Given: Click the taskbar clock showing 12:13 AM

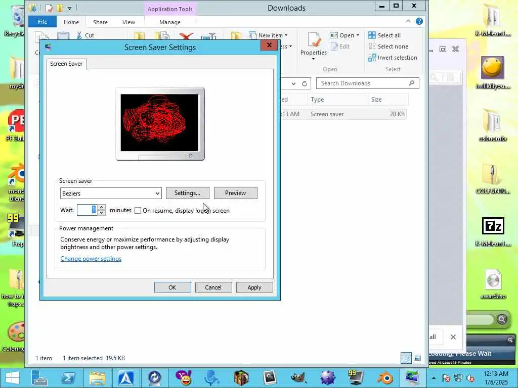Looking at the screenshot, I should point(496,378).
